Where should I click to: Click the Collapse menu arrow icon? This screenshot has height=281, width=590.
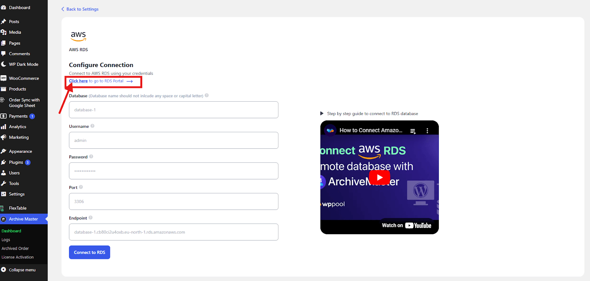[3, 270]
